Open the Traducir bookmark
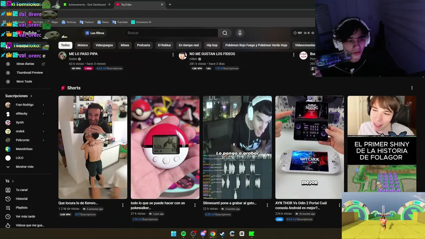This screenshot has width=425, height=239. (x=86, y=22)
